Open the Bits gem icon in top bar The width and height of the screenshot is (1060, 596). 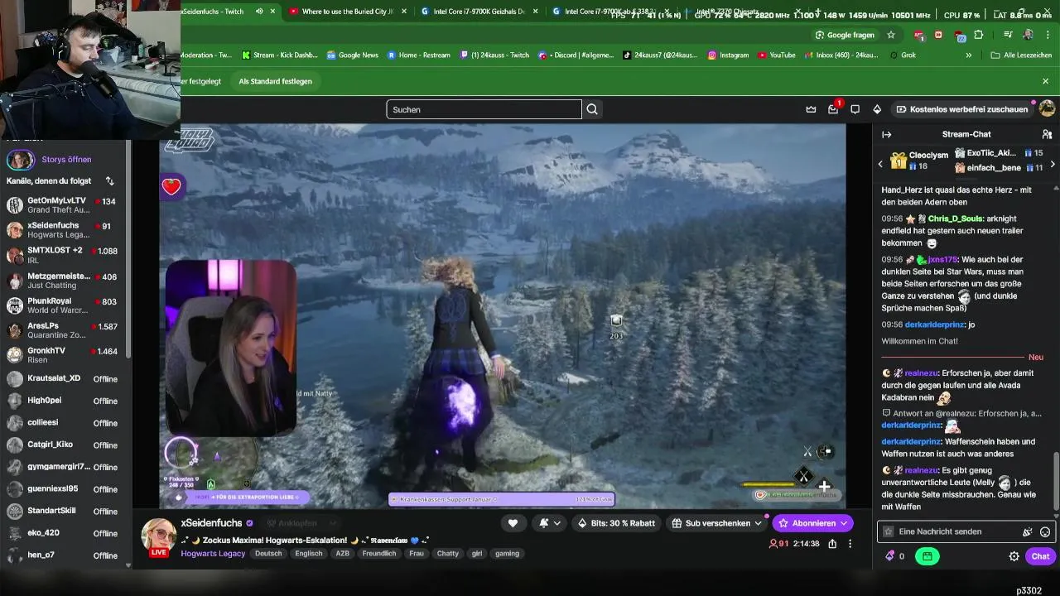pyautogui.click(x=877, y=109)
